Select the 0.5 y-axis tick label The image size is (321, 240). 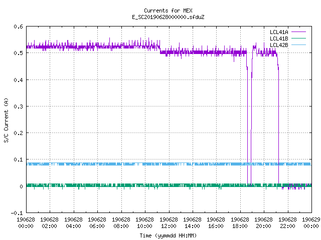tap(18, 53)
